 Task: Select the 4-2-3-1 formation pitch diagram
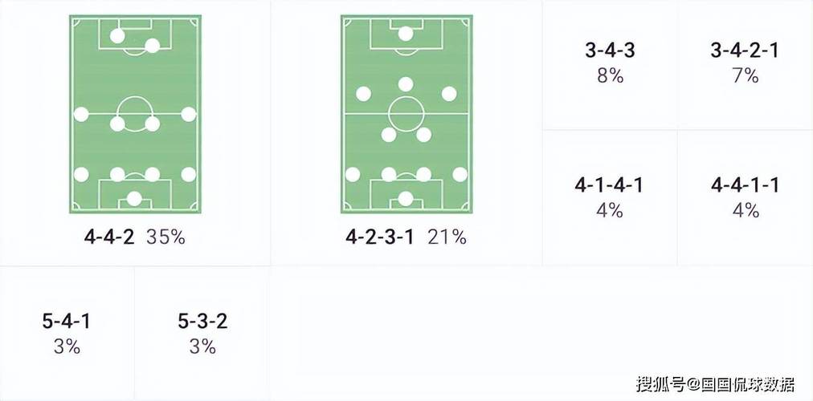pos(406,115)
